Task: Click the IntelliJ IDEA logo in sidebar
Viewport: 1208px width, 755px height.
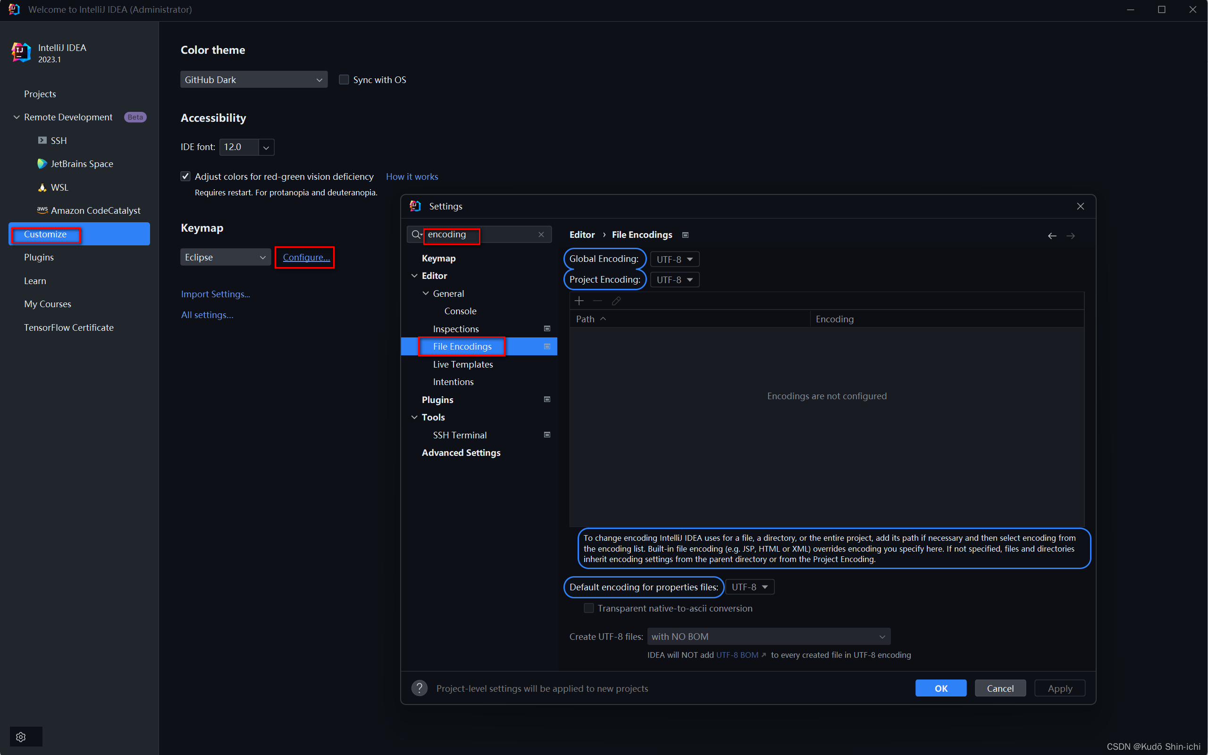Action: pyautogui.click(x=21, y=52)
